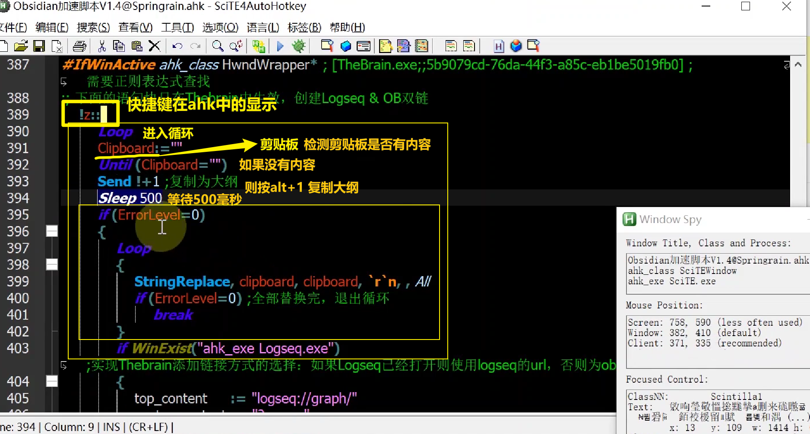This screenshot has width=810, height=434.
Task: Click the blue cube toolbar icon
Action: [345, 46]
